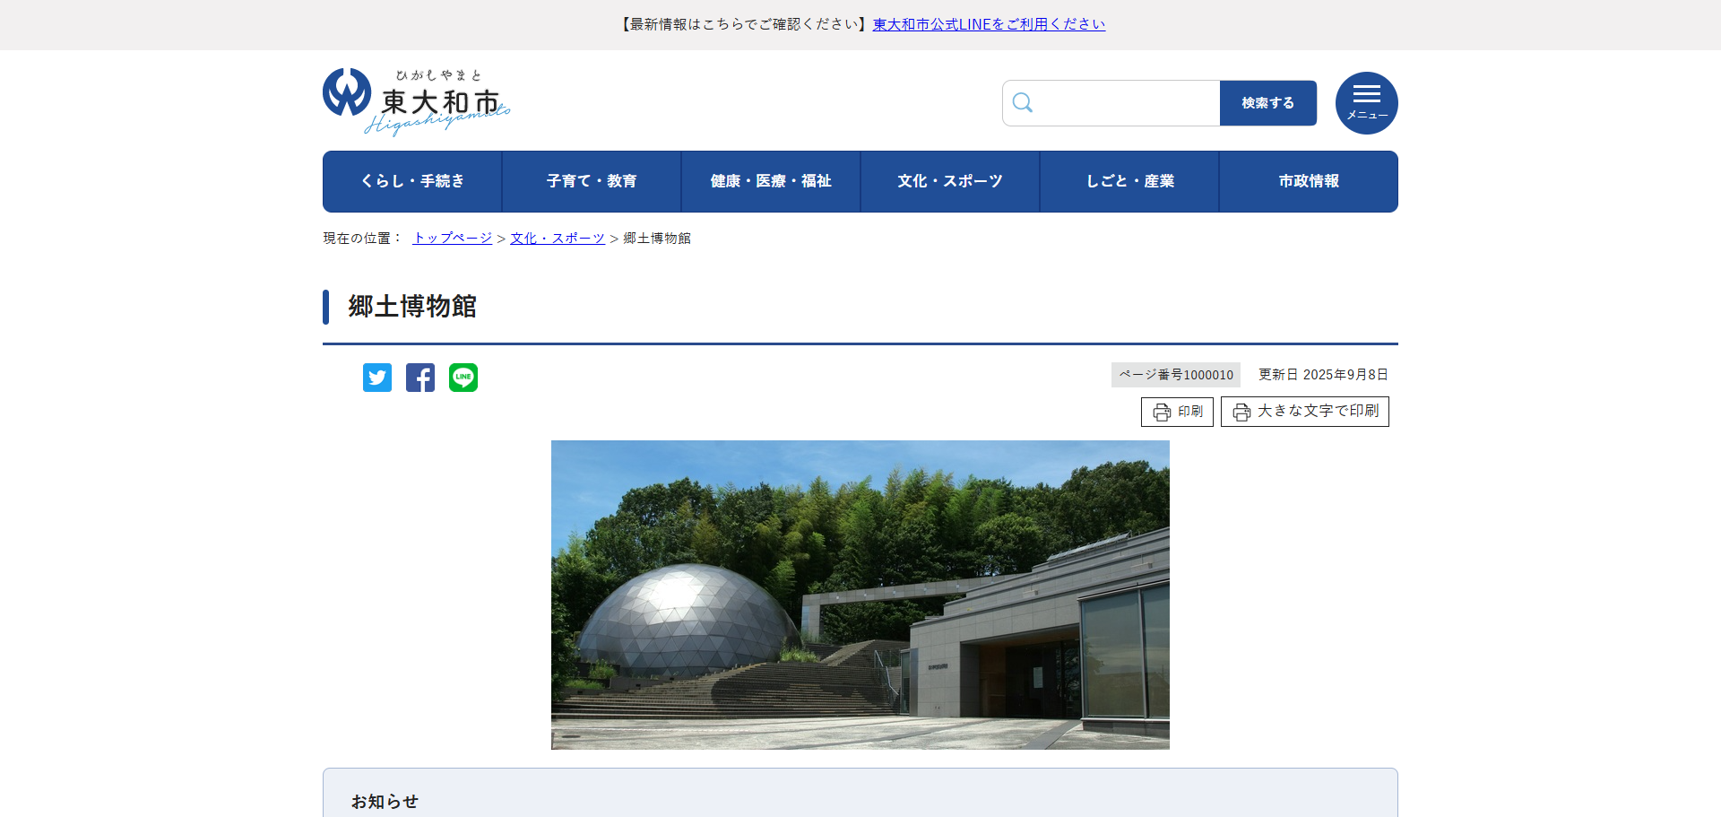Go to トップページ breadcrumb link
This screenshot has height=817, width=1721.
pos(452,238)
